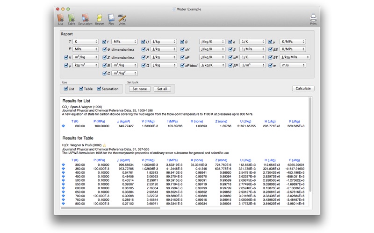
Task: Open the Units toolbar icon
Action: [122, 19]
